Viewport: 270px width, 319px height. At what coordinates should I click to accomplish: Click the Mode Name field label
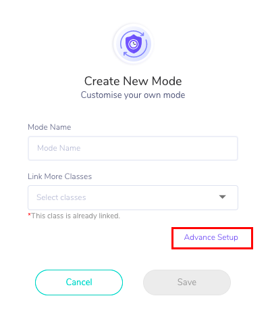[x=49, y=127]
